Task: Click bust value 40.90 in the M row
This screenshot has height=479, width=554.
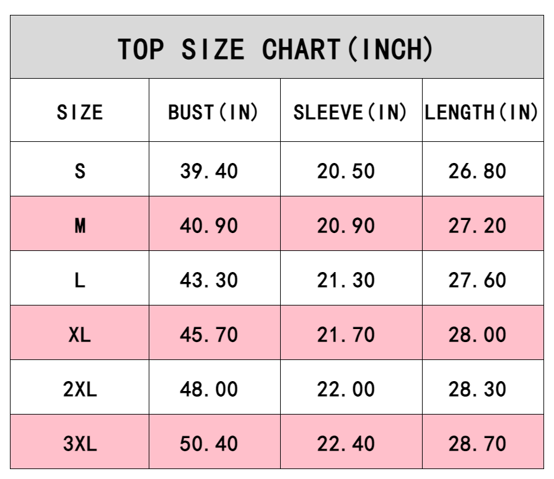Action: tap(209, 226)
